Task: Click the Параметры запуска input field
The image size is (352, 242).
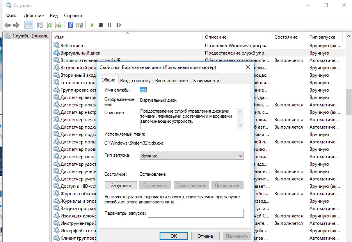Action: tap(196, 213)
